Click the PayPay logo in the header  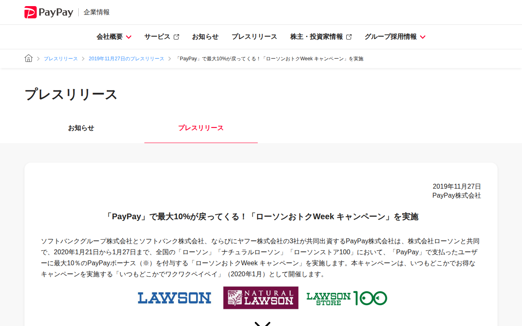point(49,12)
